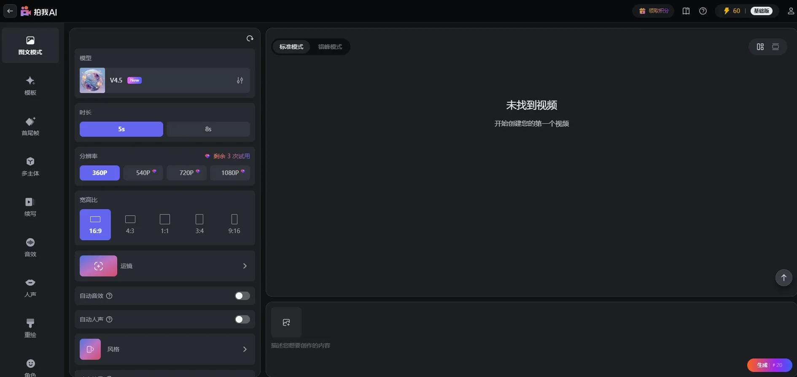Expand the 运镜 camera movement panel
The height and width of the screenshot is (377, 797).
click(165, 266)
